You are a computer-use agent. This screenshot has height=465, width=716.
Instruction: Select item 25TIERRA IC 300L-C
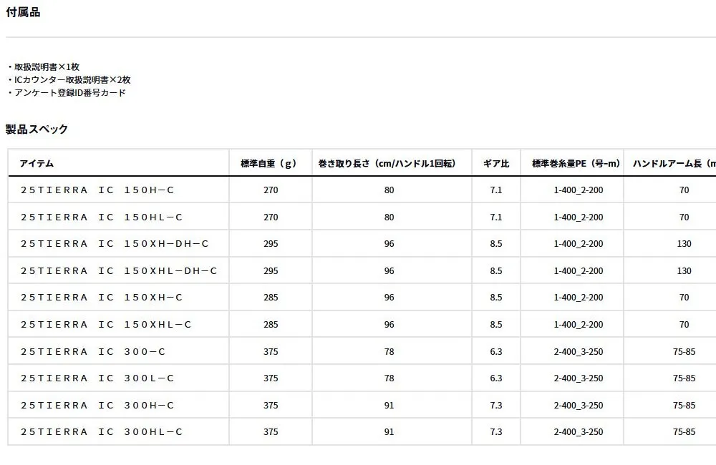click(x=97, y=378)
